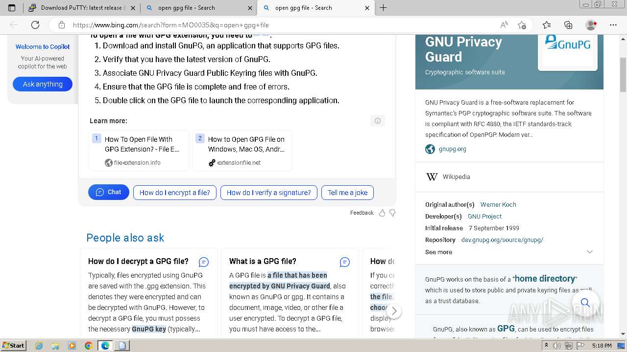This screenshot has height=352, width=627.
Task: Open extensionfile.net source card
Action: click(242, 151)
